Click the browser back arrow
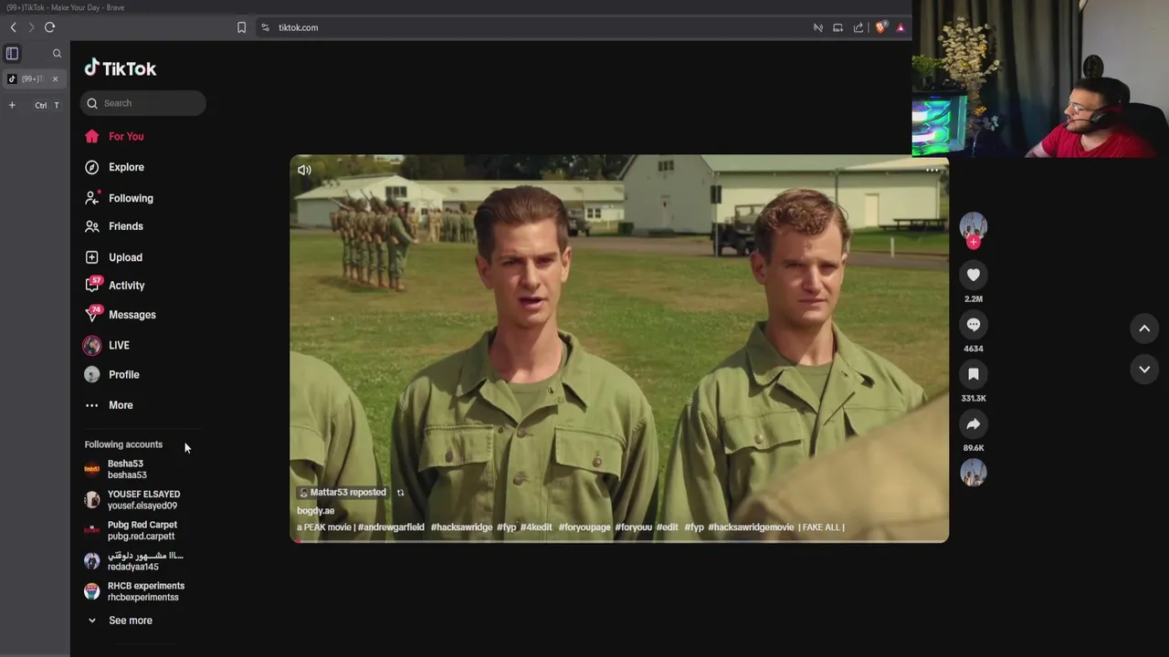 (x=13, y=27)
